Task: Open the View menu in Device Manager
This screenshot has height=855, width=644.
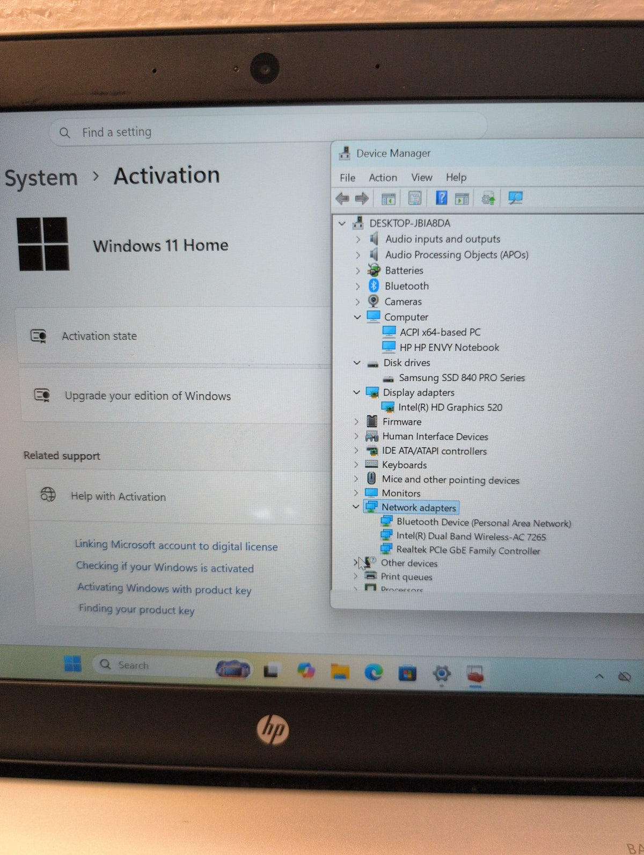Action: pos(421,177)
